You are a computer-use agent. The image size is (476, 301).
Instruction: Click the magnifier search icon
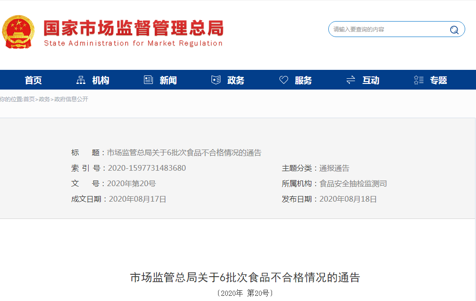coord(454,30)
